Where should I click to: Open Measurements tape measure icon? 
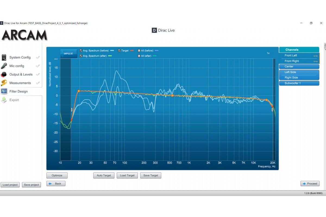[x=4, y=83]
